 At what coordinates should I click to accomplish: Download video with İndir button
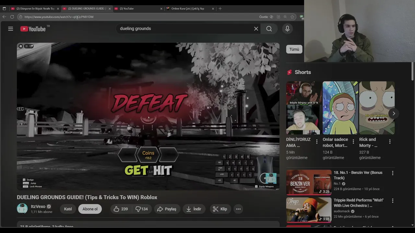(194, 209)
